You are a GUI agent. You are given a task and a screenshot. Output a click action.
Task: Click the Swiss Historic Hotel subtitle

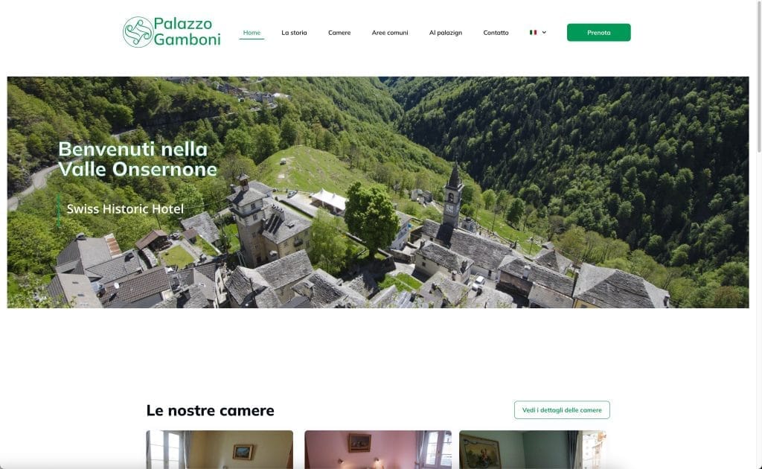125,209
